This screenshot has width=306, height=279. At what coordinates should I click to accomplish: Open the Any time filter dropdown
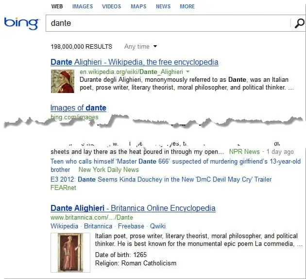coord(140,47)
